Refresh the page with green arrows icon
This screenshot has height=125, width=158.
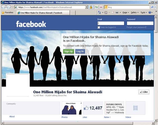tap(96, 7)
